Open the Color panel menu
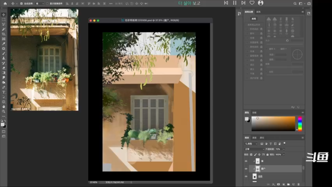The width and height of the screenshot is (332, 187). coord(303,112)
